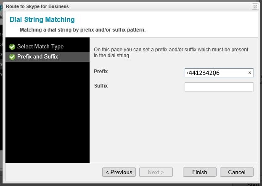Click the green checkmark beside Prefix and Suffix

pos(12,57)
